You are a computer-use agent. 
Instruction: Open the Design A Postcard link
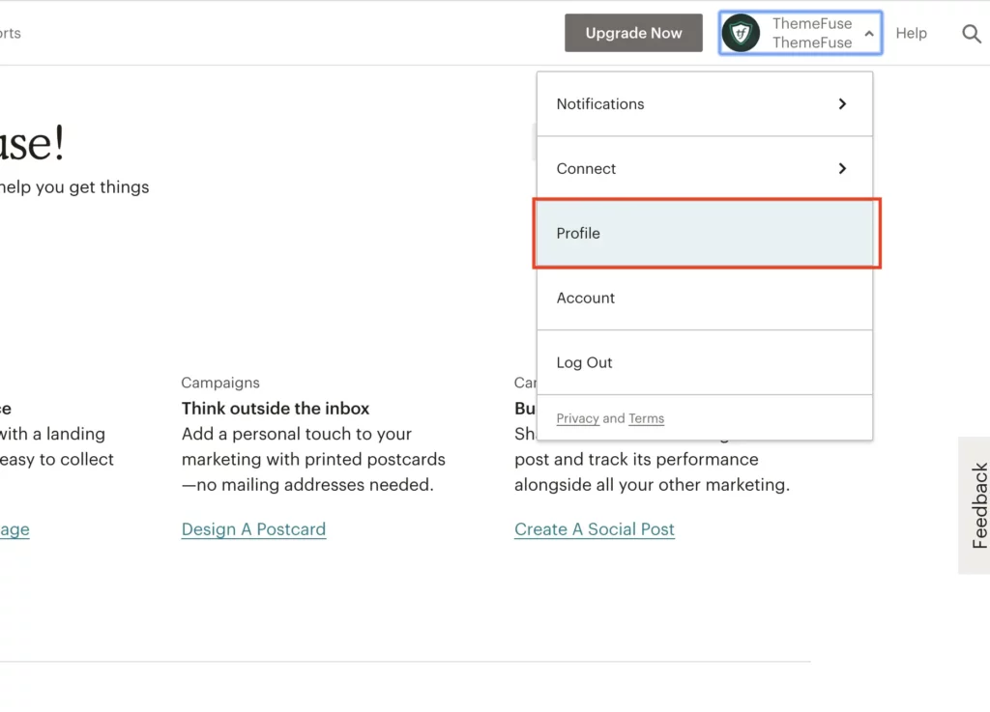coord(253,528)
